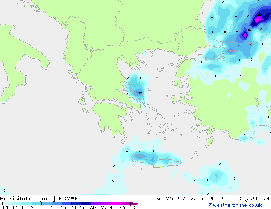Pick the 10–15 mm legend color box
Screen dimensions: 271x209
57,203
